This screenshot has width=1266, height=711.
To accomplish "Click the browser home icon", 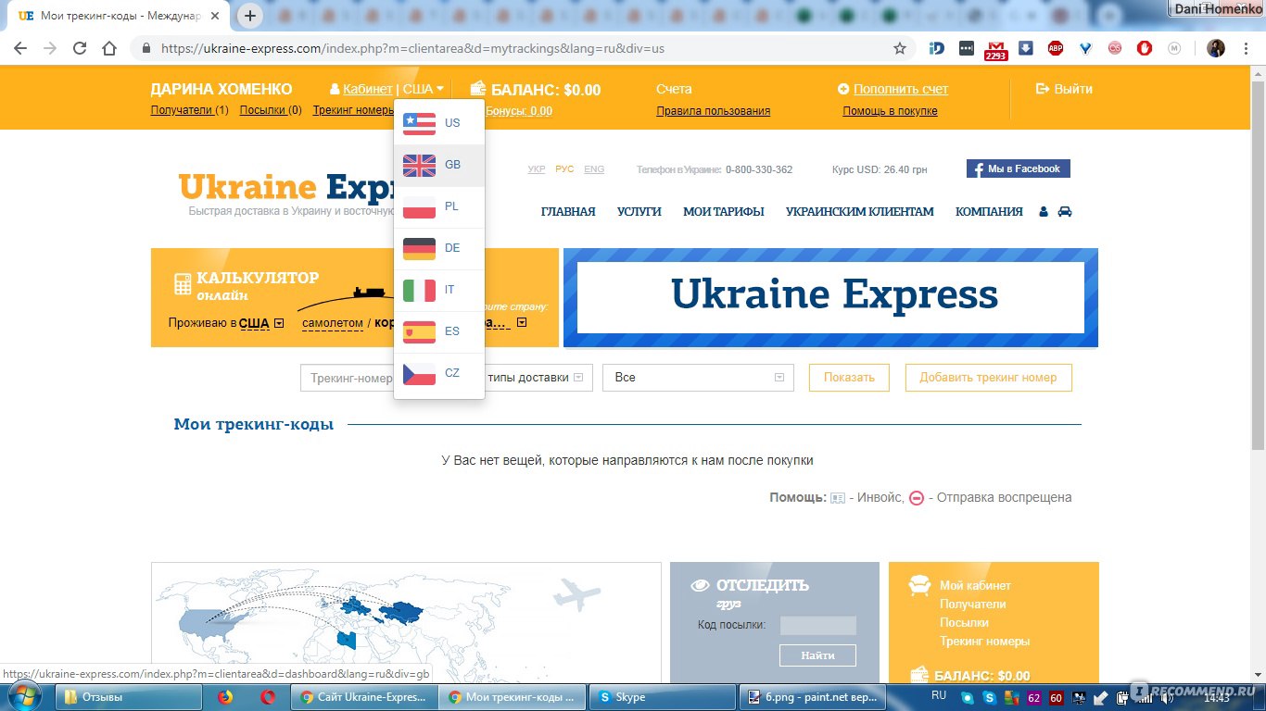I will 109,48.
